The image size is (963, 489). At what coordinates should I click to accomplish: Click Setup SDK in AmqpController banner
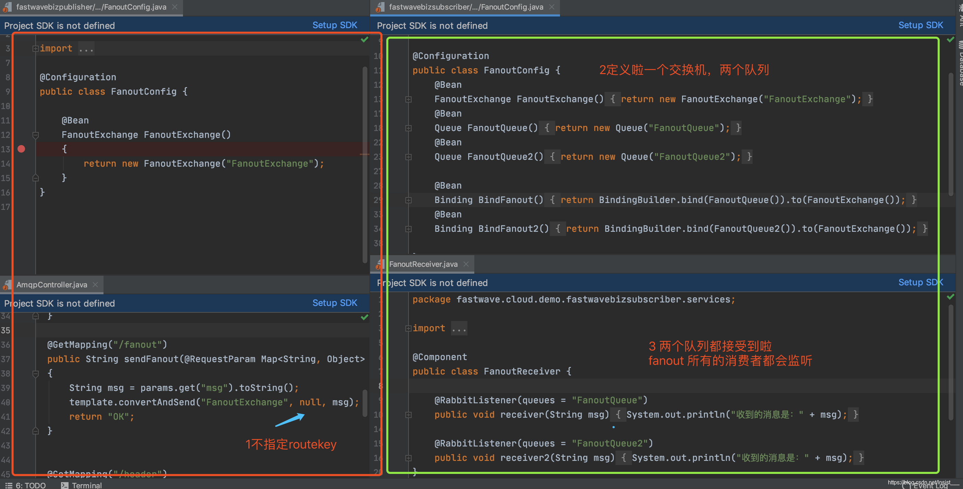[x=334, y=303]
